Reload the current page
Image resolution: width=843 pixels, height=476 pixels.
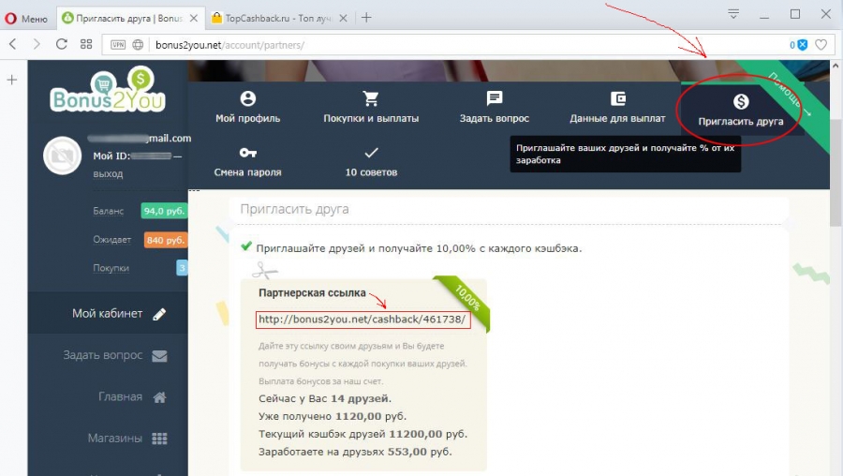pos(61,44)
